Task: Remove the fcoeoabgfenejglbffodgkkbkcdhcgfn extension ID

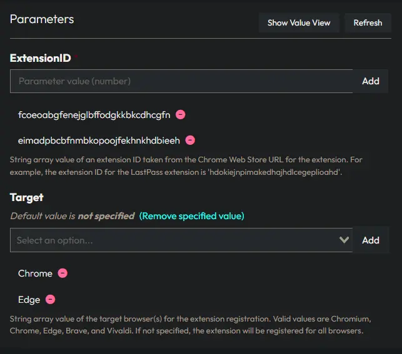Action: (x=180, y=115)
